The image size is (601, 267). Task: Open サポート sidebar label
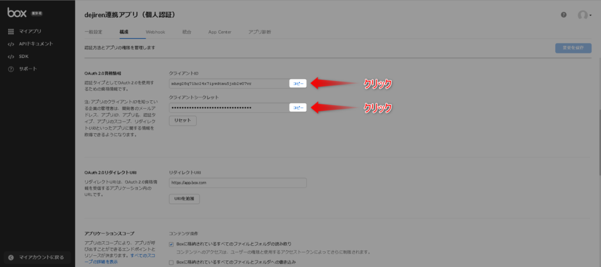(28, 69)
